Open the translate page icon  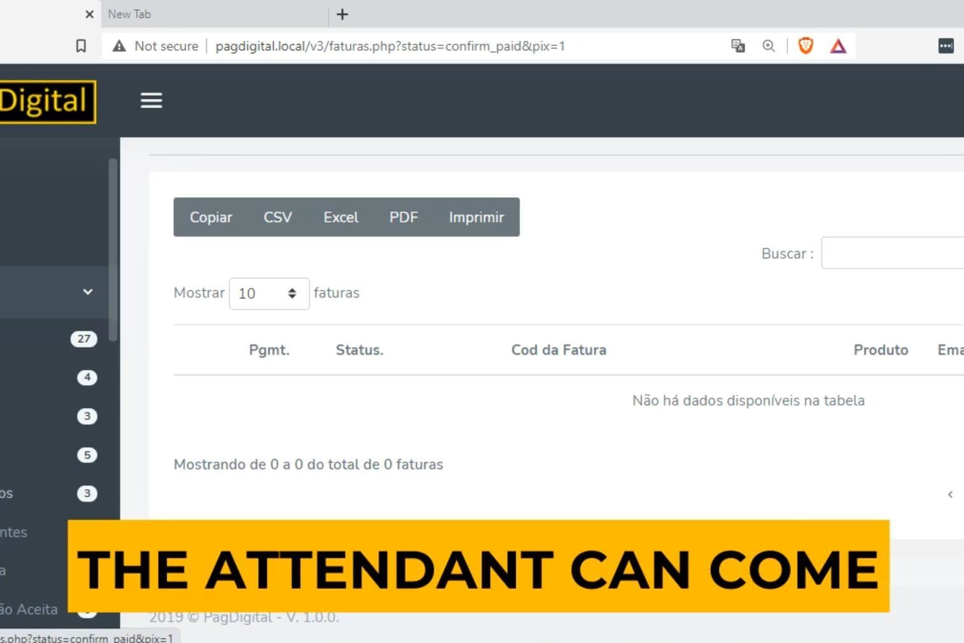click(x=738, y=46)
